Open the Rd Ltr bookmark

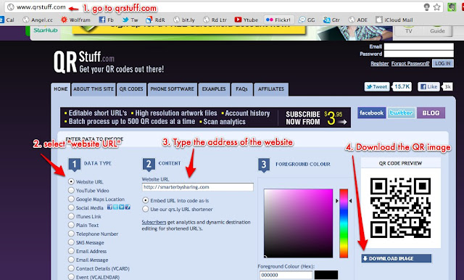click(x=215, y=20)
